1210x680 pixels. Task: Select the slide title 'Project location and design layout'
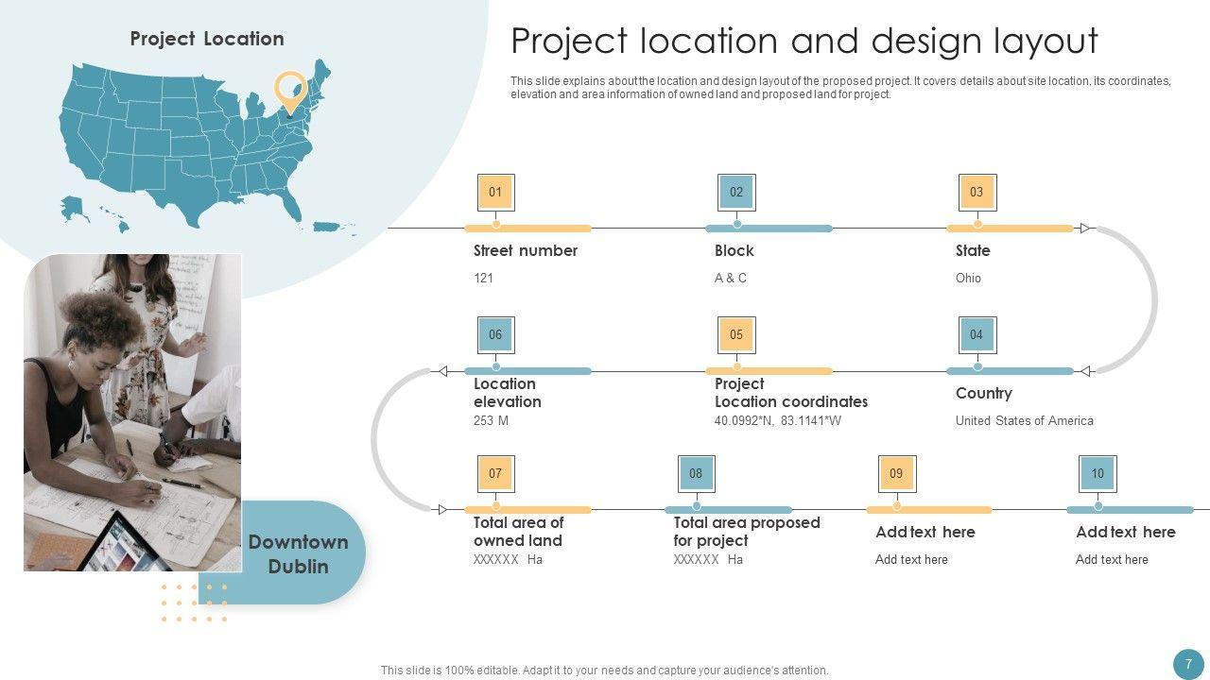click(804, 42)
